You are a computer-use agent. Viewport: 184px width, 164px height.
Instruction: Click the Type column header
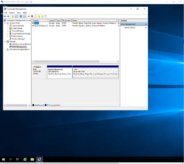tap(58, 21)
